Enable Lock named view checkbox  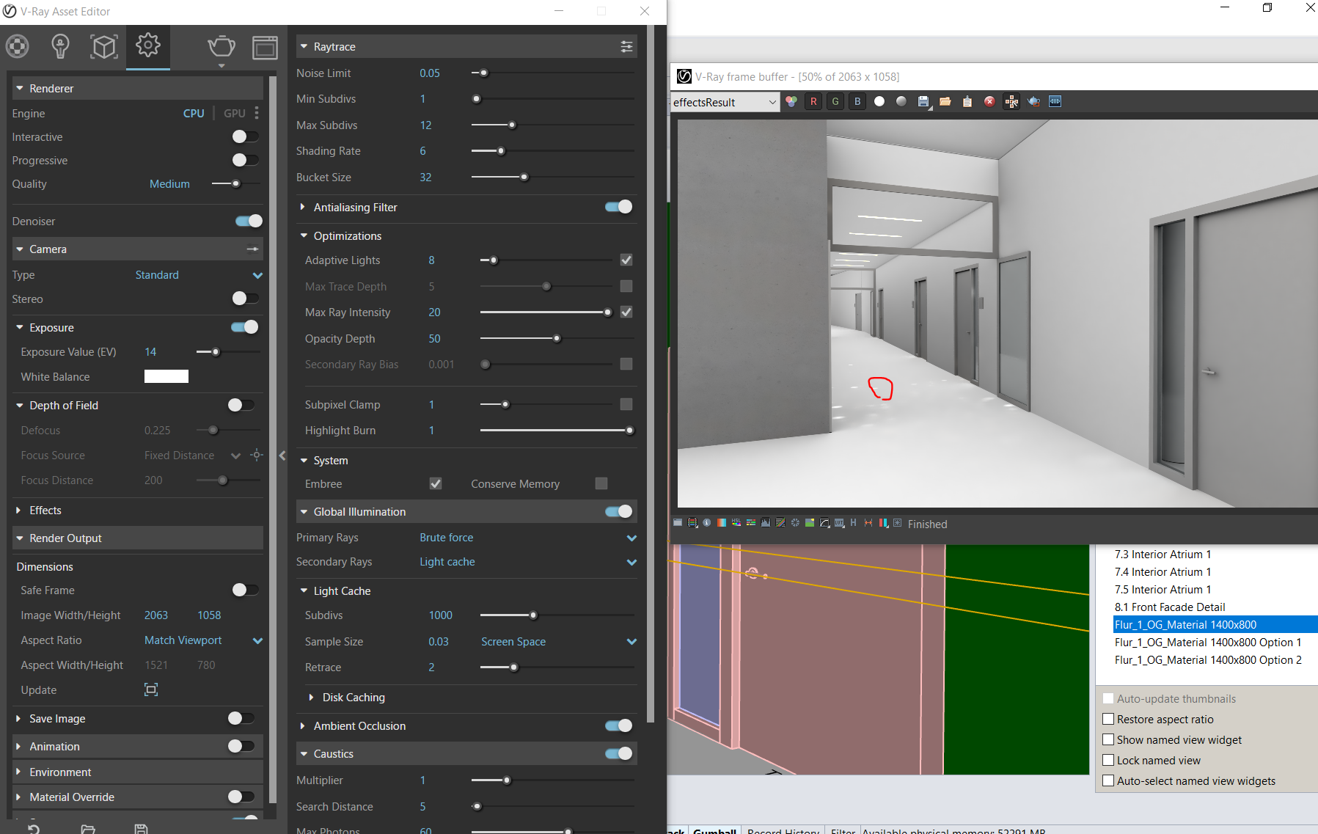[x=1109, y=760]
